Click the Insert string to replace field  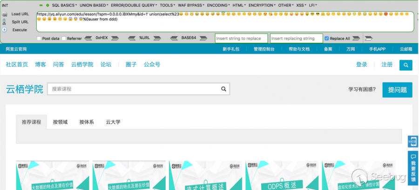point(241,39)
